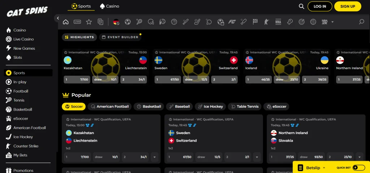
Task: Open Live Casino in the sidebar
Action: coord(20,39)
